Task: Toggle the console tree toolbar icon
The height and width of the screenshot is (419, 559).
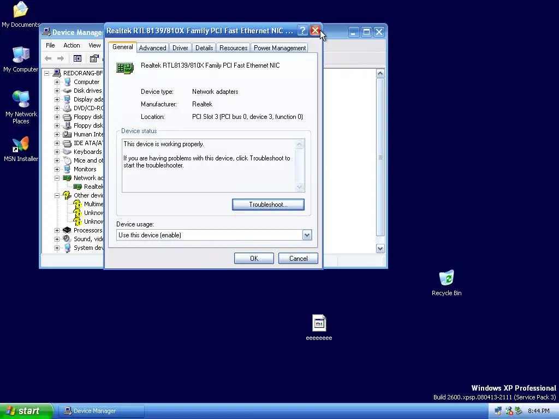Action: click(x=78, y=58)
